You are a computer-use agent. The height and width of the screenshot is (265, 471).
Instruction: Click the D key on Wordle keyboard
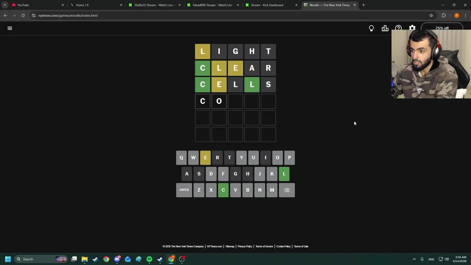click(211, 174)
